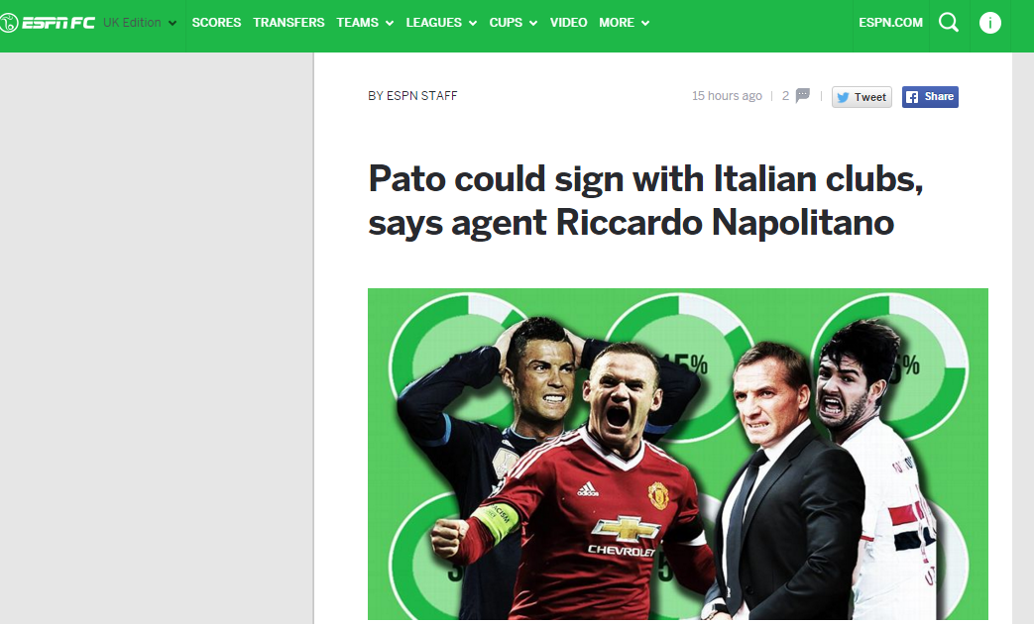Click the Facebook f icon
The image size is (1034, 624).
tap(912, 97)
